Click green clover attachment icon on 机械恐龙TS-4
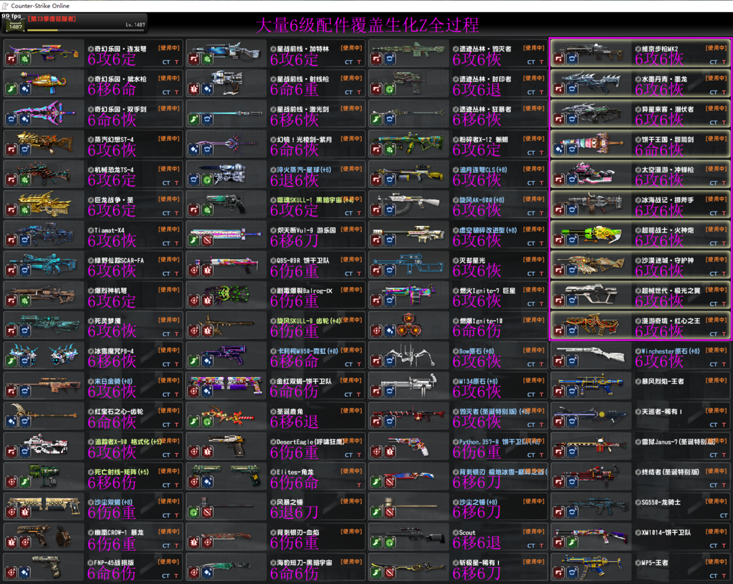The height and width of the screenshot is (584, 733). click(x=25, y=180)
